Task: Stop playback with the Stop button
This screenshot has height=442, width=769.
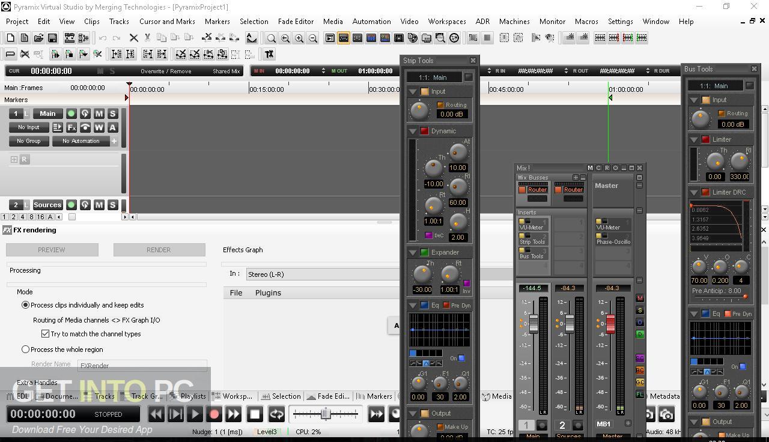Action: 255,414
